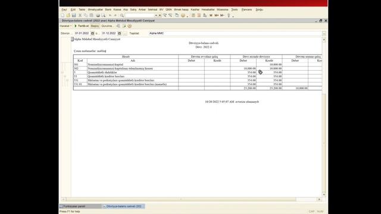The width and height of the screenshot is (381, 214).
Task: Click the Open folder toolbar icon
Action: coord(68,15)
